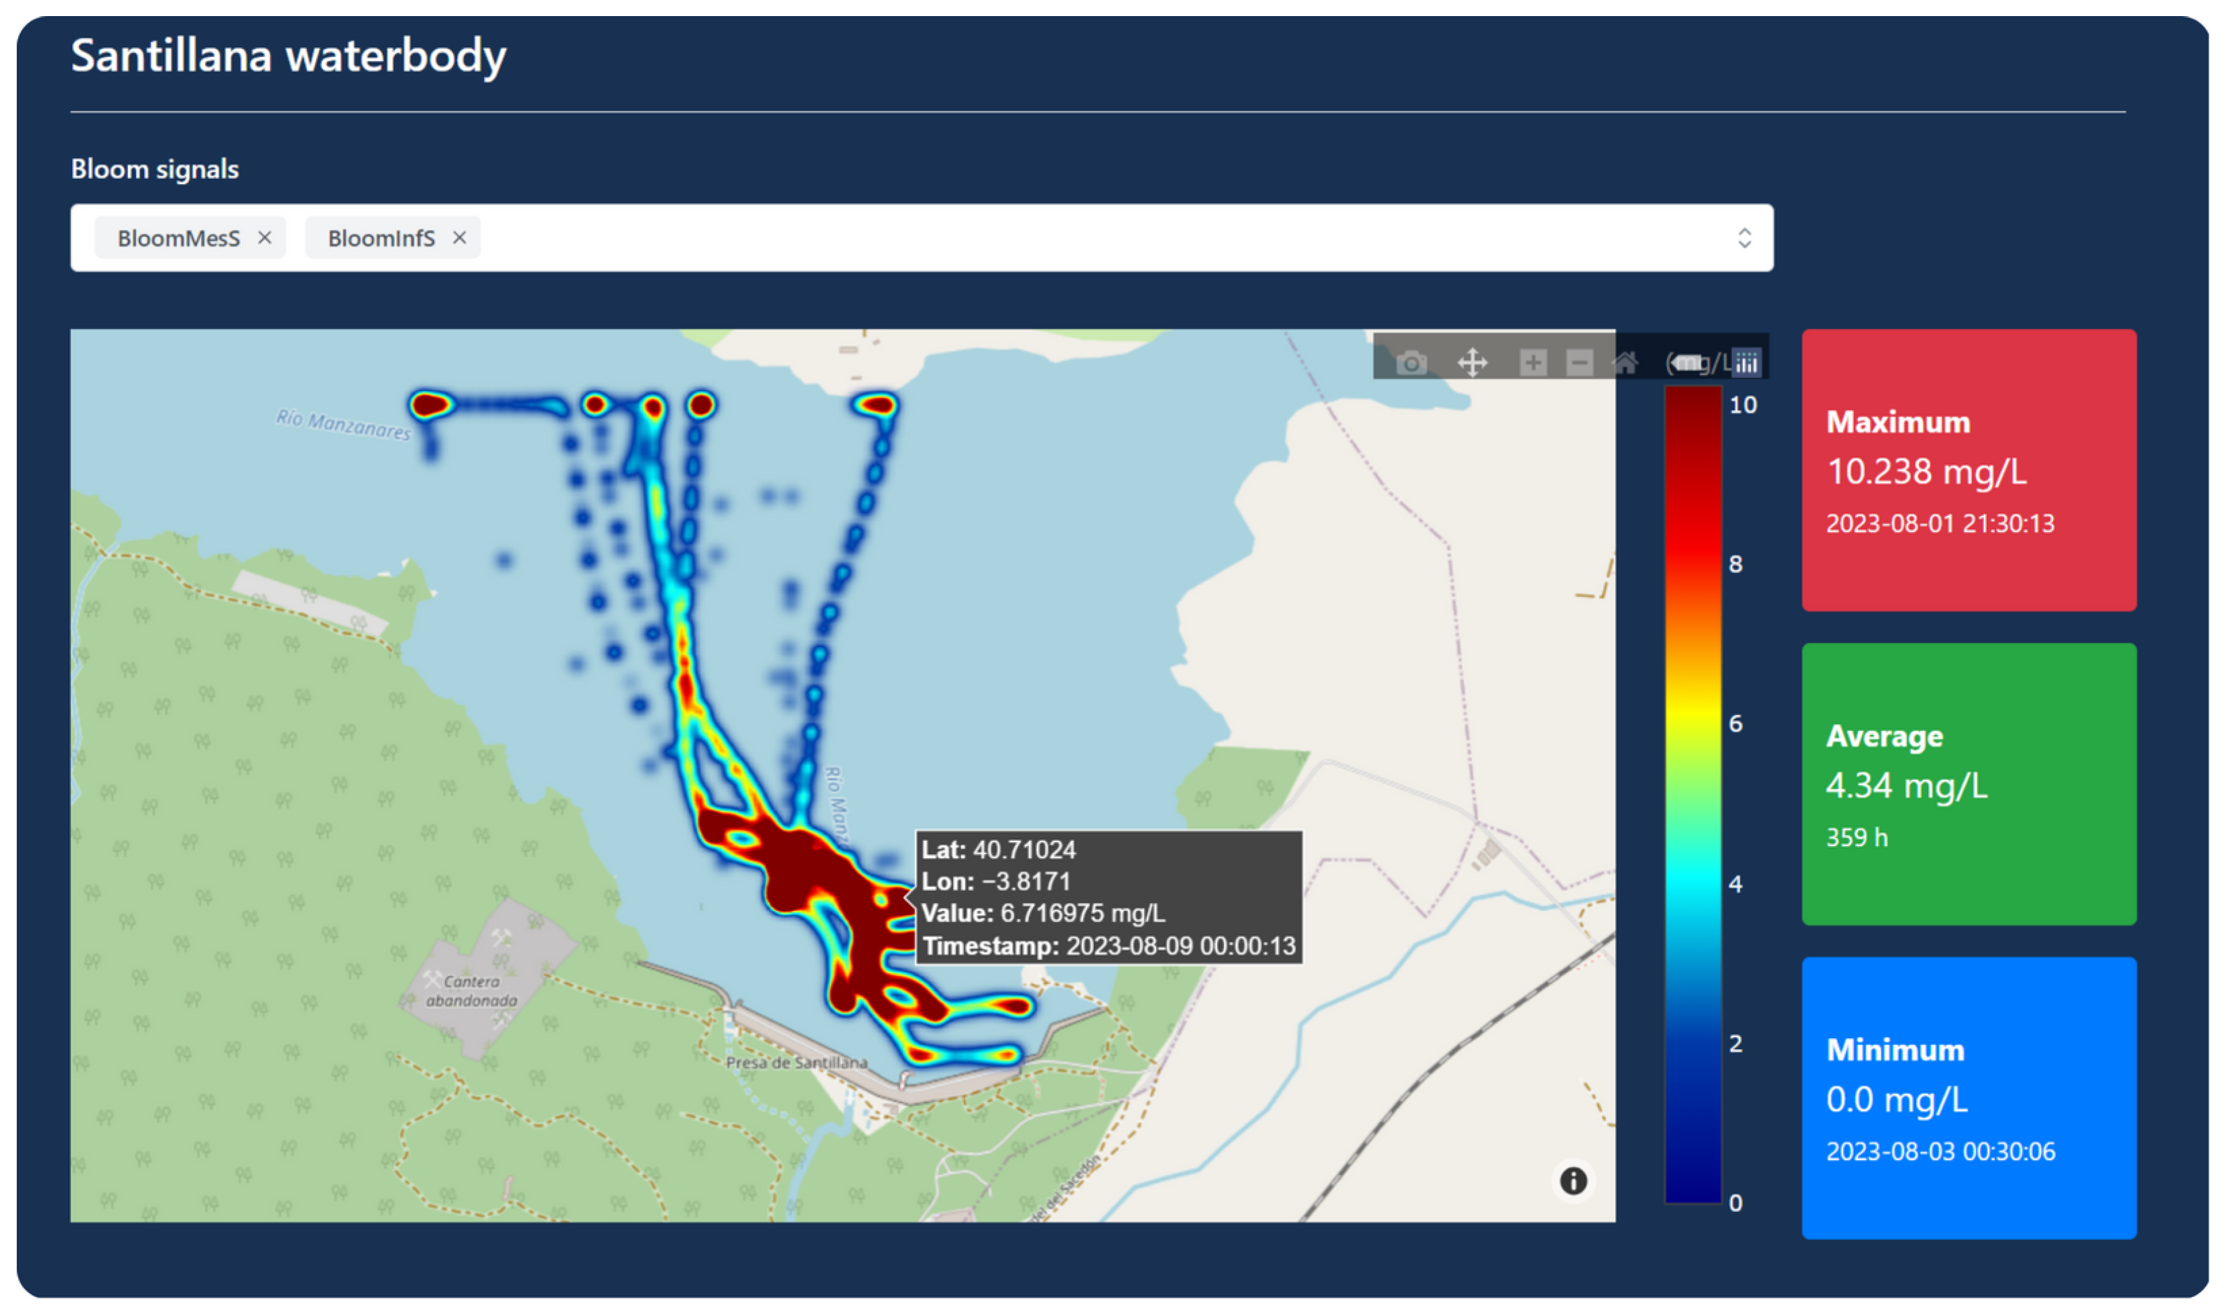This screenshot has height=1313, width=2226.
Task: Click the color scale bar near value 6
Action: pyautogui.click(x=1692, y=723)
